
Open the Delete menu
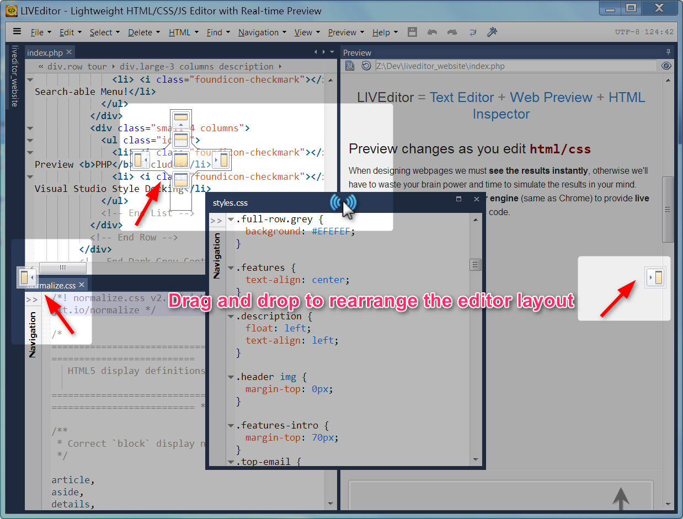[x=143, y=33]
